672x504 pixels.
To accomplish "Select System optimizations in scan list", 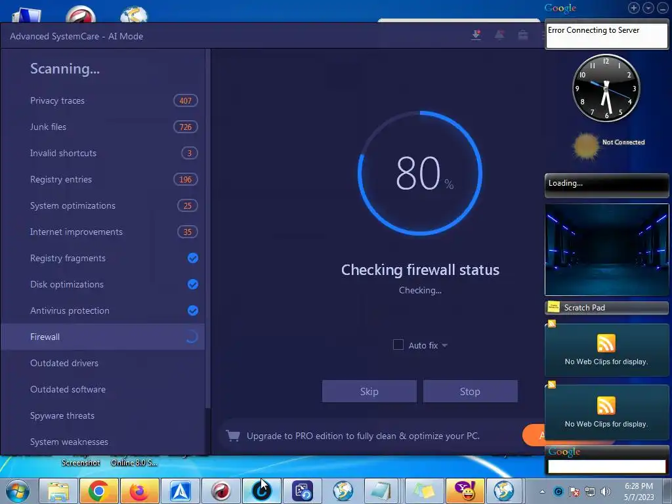I will [x=103, y=205].
